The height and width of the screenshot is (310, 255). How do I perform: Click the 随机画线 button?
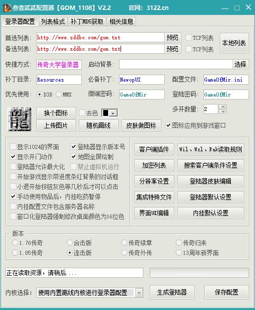coord(99,125)
